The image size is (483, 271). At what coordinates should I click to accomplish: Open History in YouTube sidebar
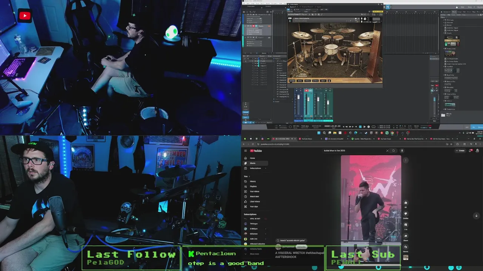coord(253,181)
